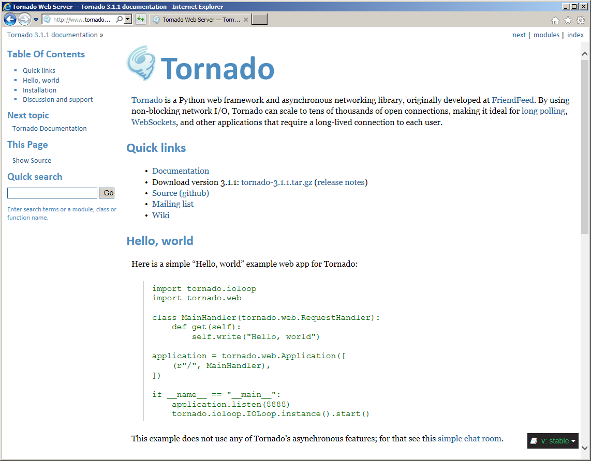Screen dimensions: 591x461
Task: Open the simple chat room link
Action: point(469,438)
